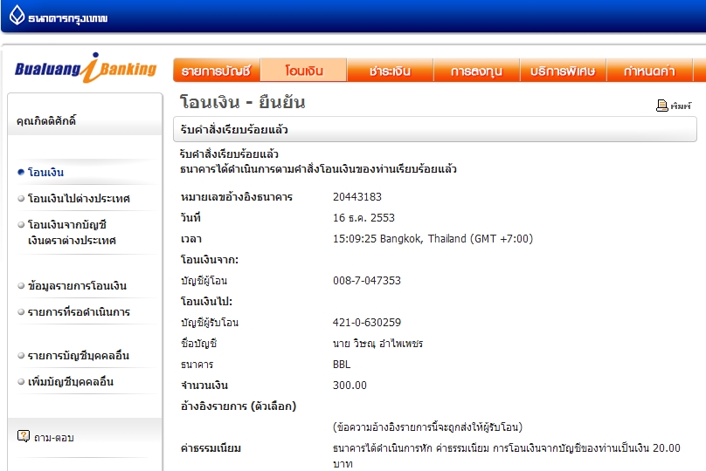Click the printer icon to print the confirmation
The height and width of the screenshot is (471, 706).
662,106
